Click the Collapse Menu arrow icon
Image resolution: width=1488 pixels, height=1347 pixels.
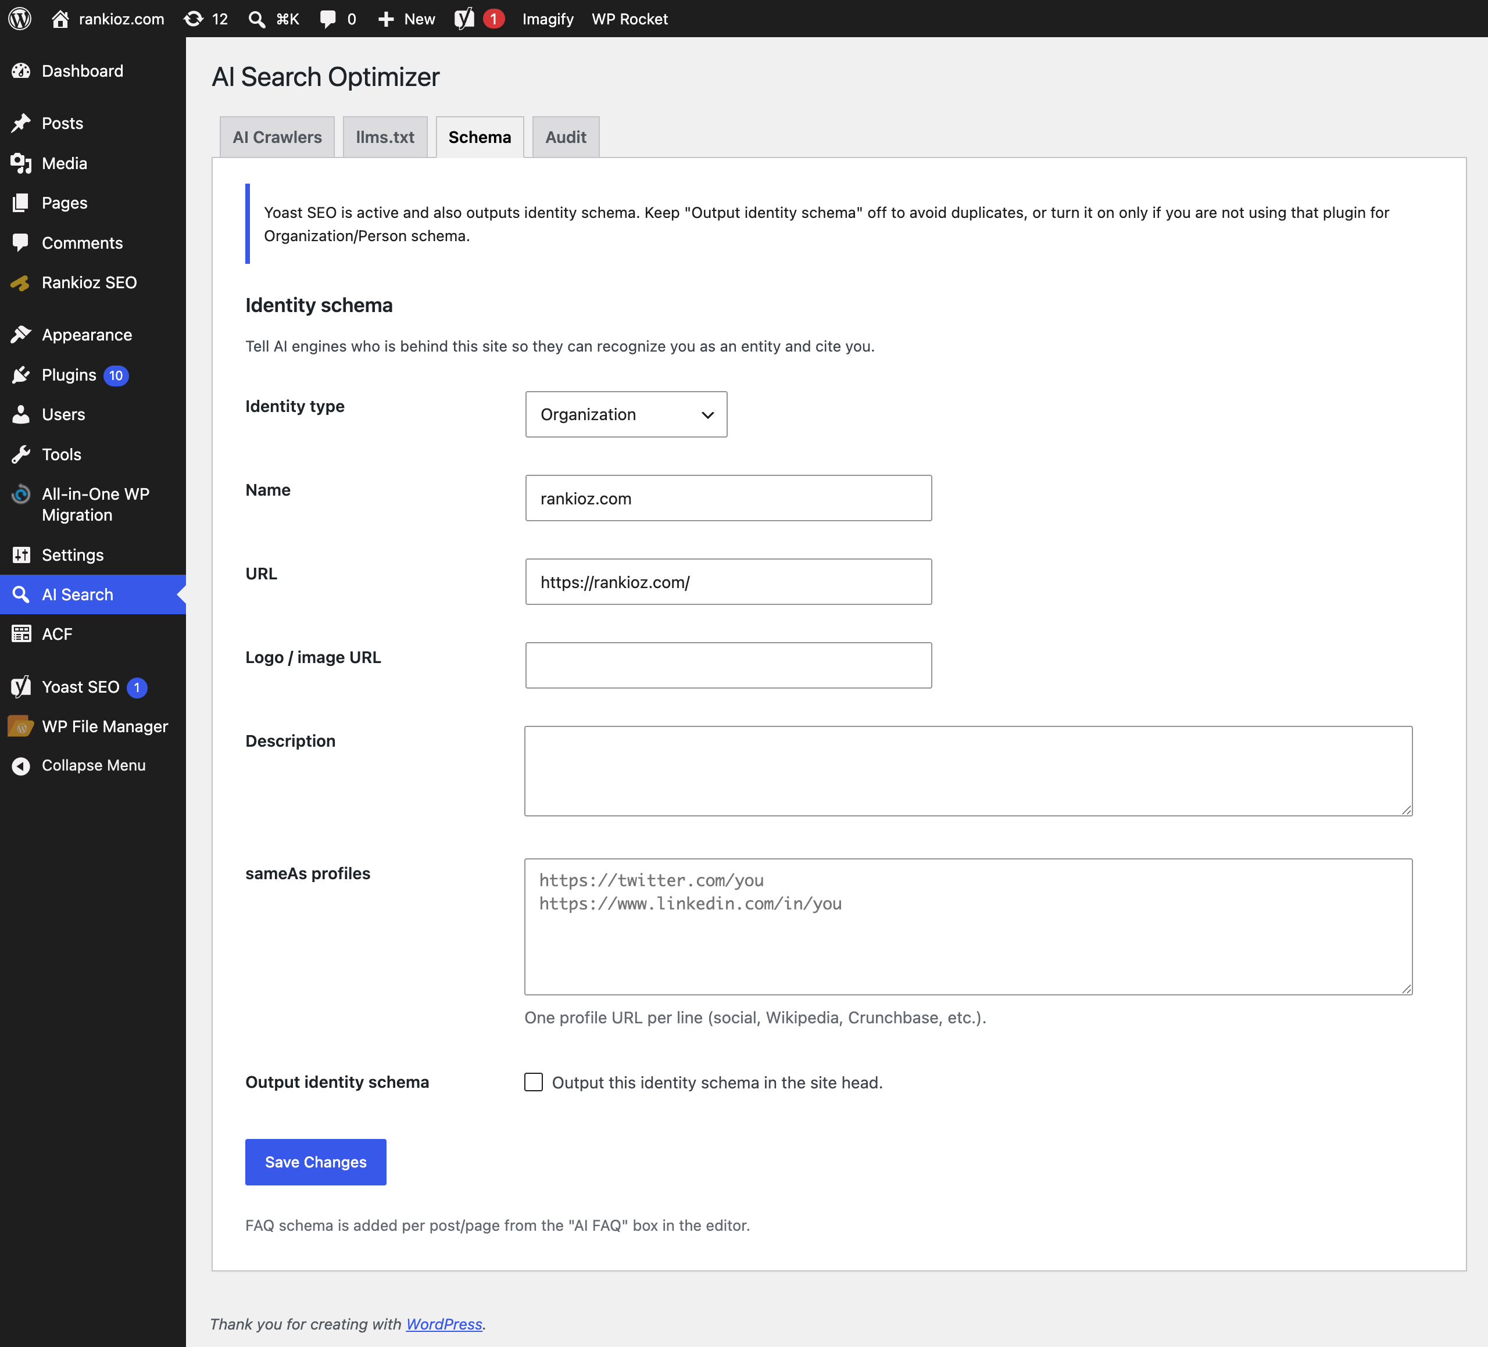(x=21, y=765)
